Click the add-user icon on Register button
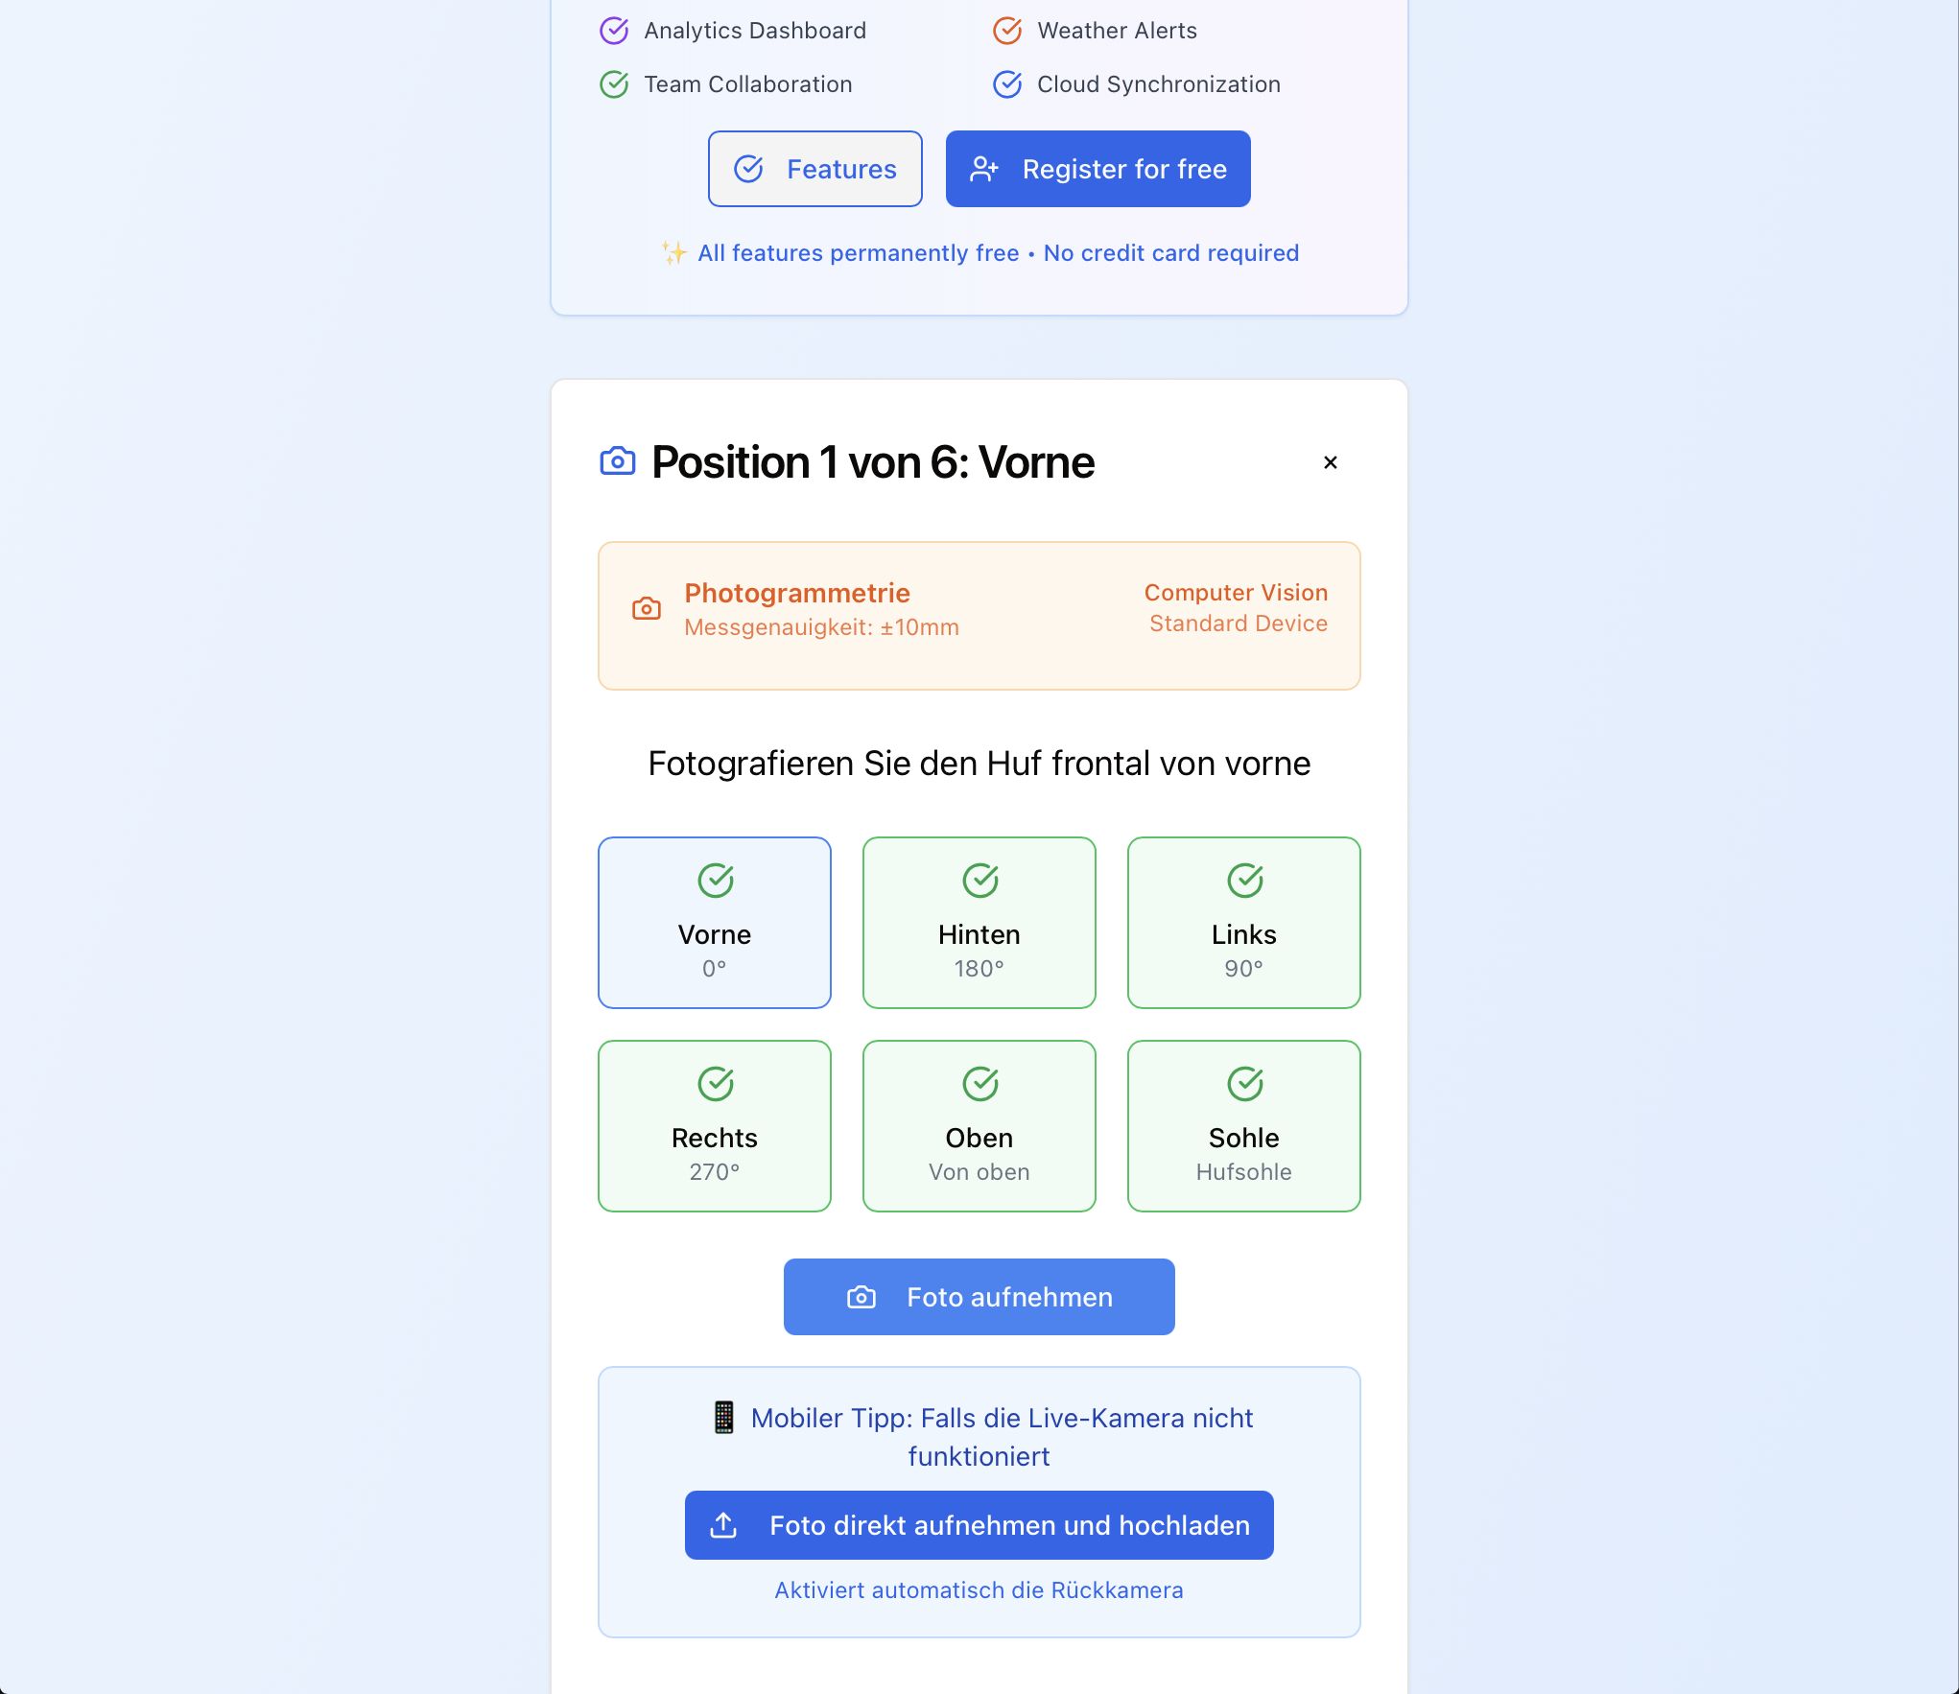The image size is (1959, 1694). pyautogui.click(x=984, y=169)
